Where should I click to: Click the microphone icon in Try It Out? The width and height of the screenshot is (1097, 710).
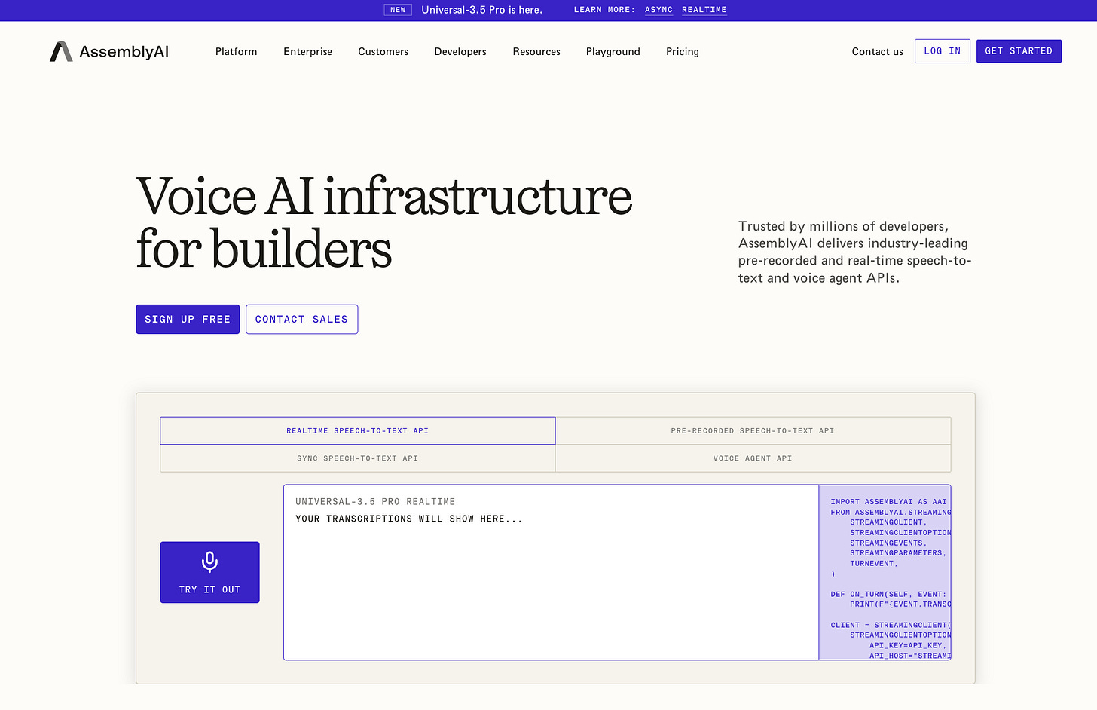tap(210, 562)
